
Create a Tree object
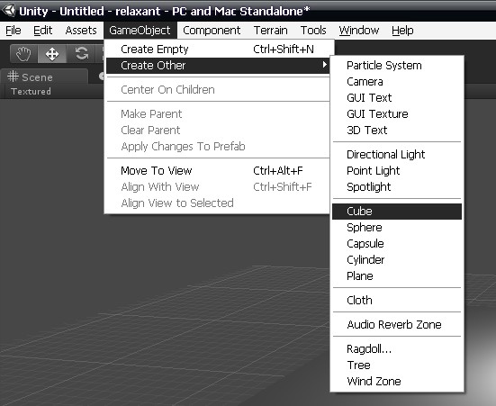tap(397, 365)
